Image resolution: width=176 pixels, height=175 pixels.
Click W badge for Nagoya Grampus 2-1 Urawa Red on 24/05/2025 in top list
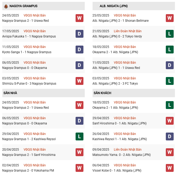pos(79,18)
